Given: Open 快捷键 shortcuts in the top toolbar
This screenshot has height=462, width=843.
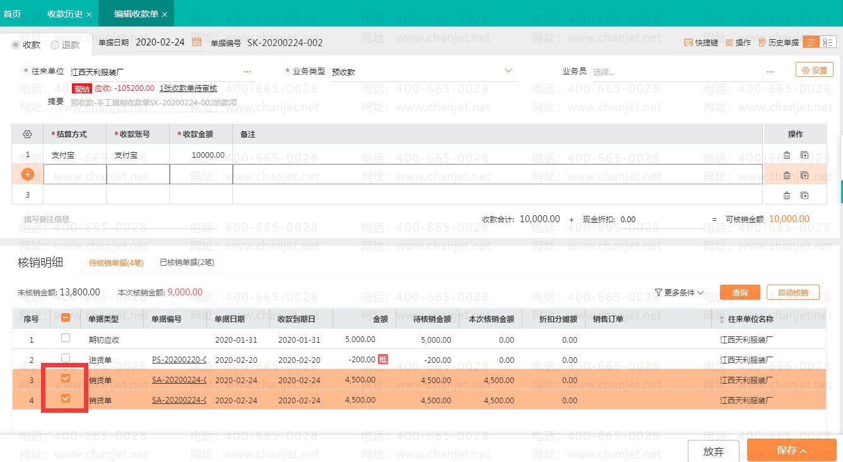Looking at the screenshot, I should click(701, 43).
